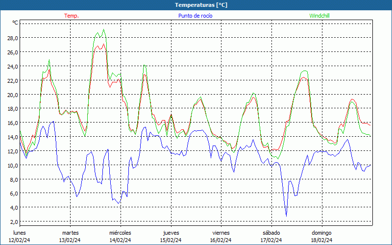Click the 18,0 y-axis value

pos(13,109)
